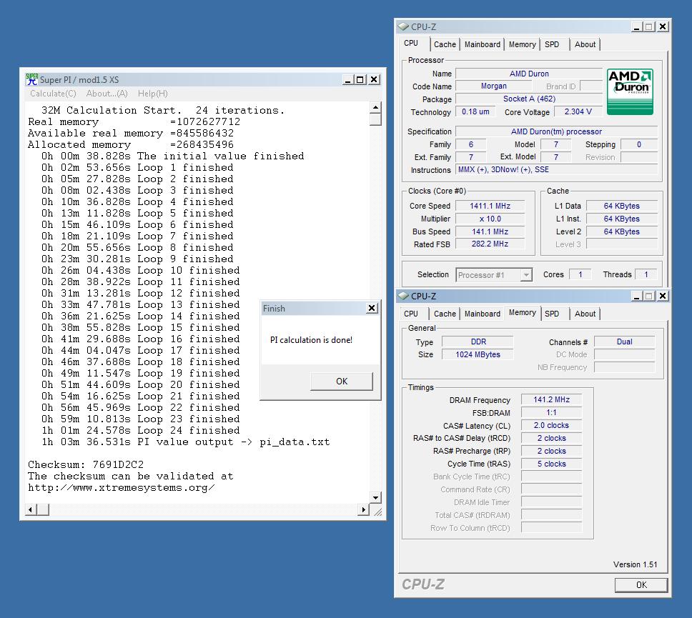The width and height of the screenshot is (692, 618).
Task: Click the Super PI horizontal scroll left arrow
Action: point(31,510)
